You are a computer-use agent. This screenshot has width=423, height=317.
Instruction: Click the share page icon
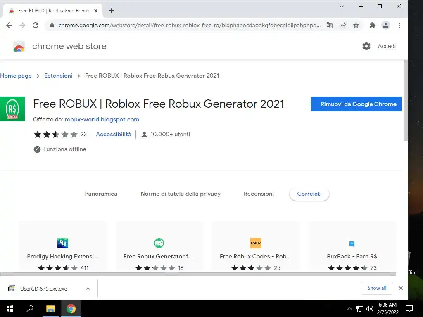(x=343, y=25)
